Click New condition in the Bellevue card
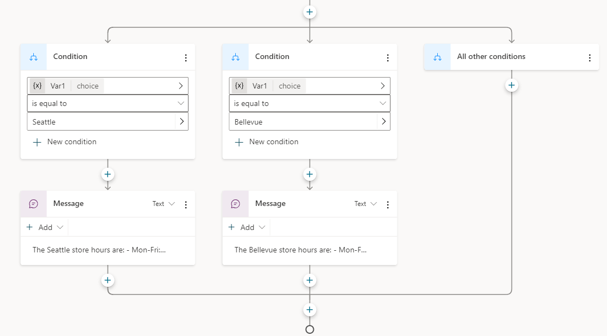Screen dimensions: 607x336 click(x=267, y=142)
